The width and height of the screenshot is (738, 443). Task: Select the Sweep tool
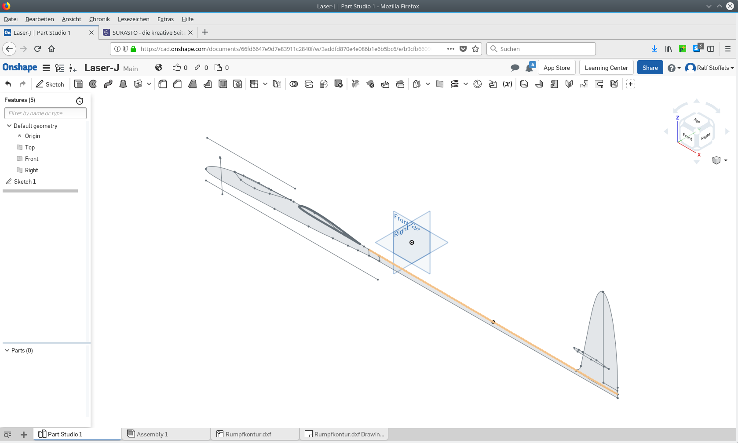click(108, 84)
